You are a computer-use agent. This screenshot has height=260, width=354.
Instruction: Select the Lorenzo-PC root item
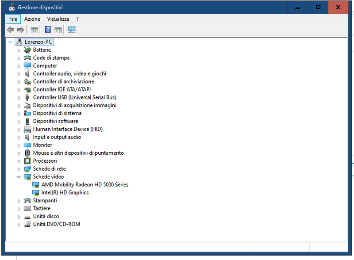tap(38, 42)
